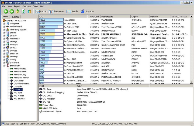Expand the Network tree node

pyautogui.click(x=4, y=45)
